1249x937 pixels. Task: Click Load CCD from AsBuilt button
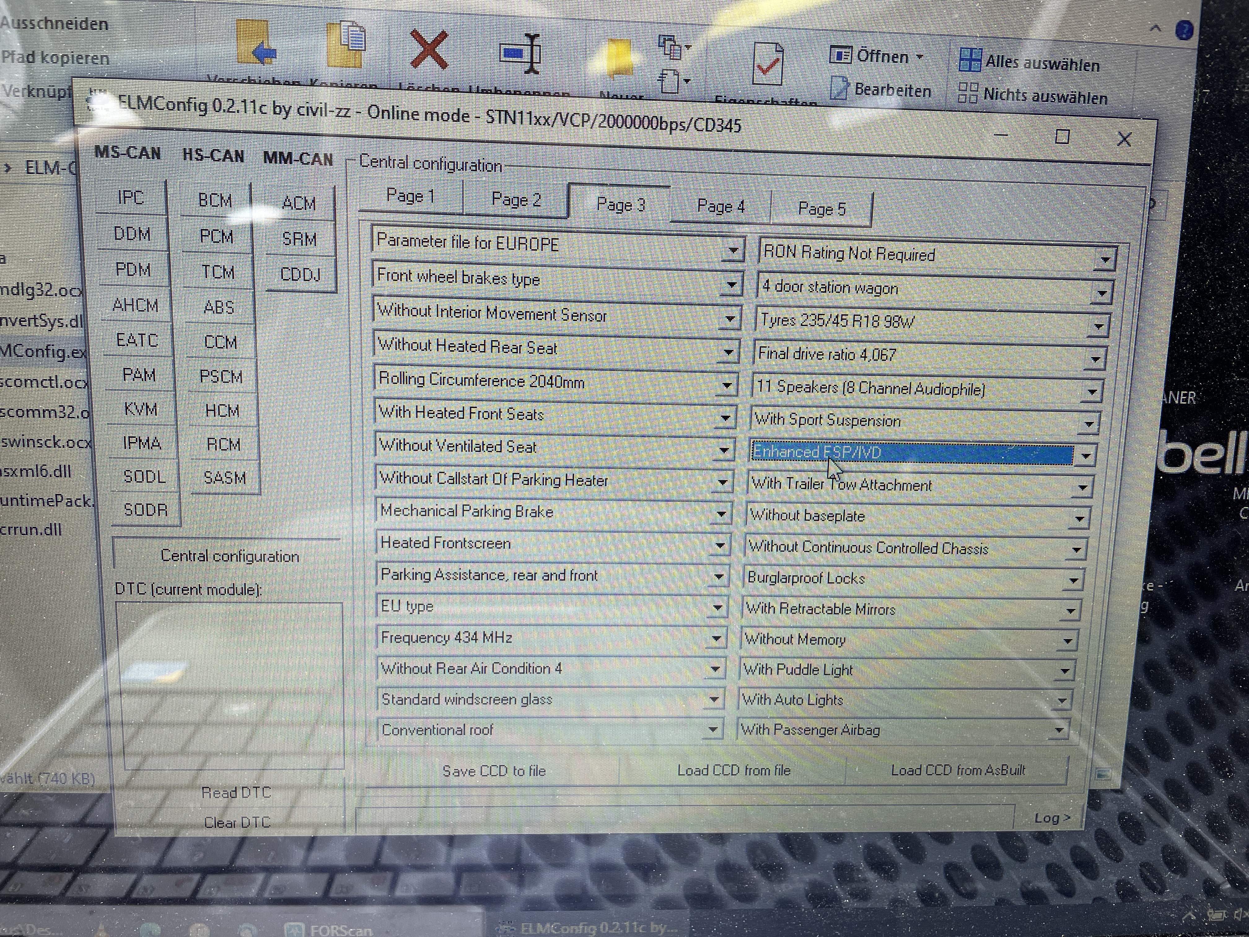coord(957,770)
